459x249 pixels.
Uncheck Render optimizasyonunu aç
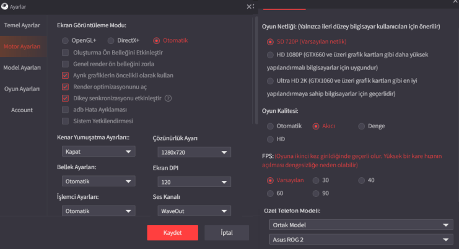pos(65,87)
